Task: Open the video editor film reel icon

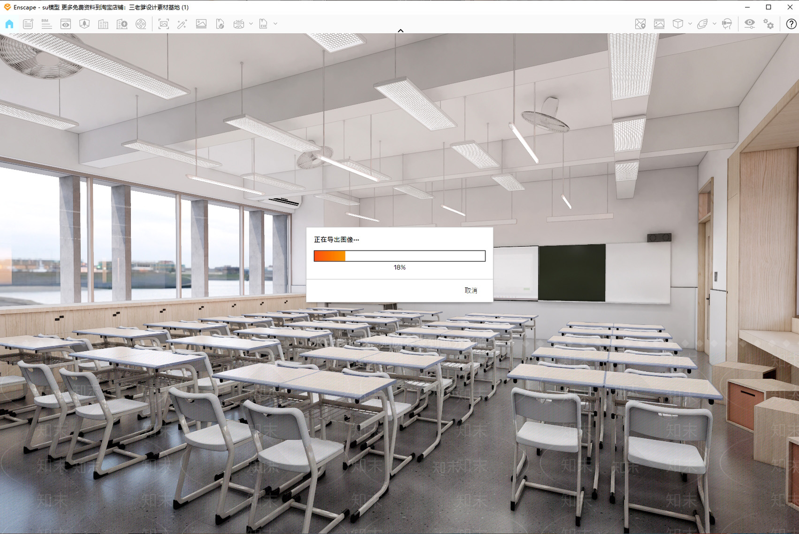Action: [141, 24]
